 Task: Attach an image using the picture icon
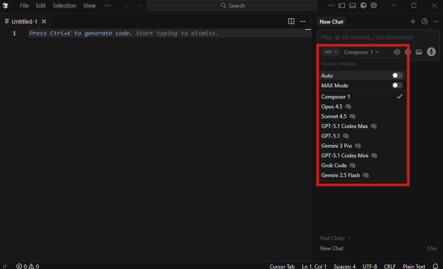[x=419, y=52]
